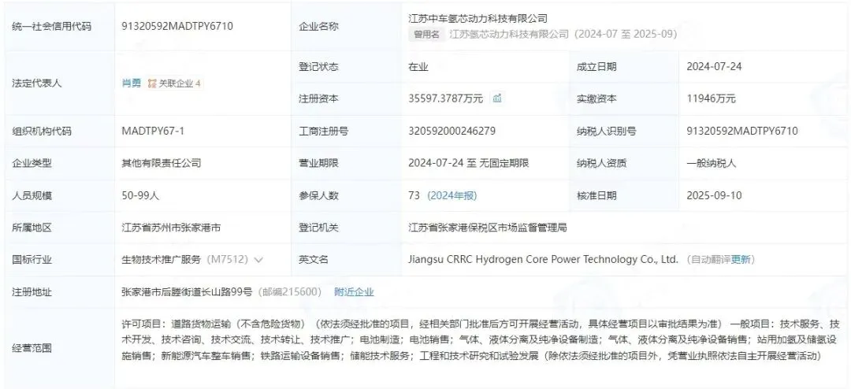Click the 曾用名 former name tag

tap(426, 34)
